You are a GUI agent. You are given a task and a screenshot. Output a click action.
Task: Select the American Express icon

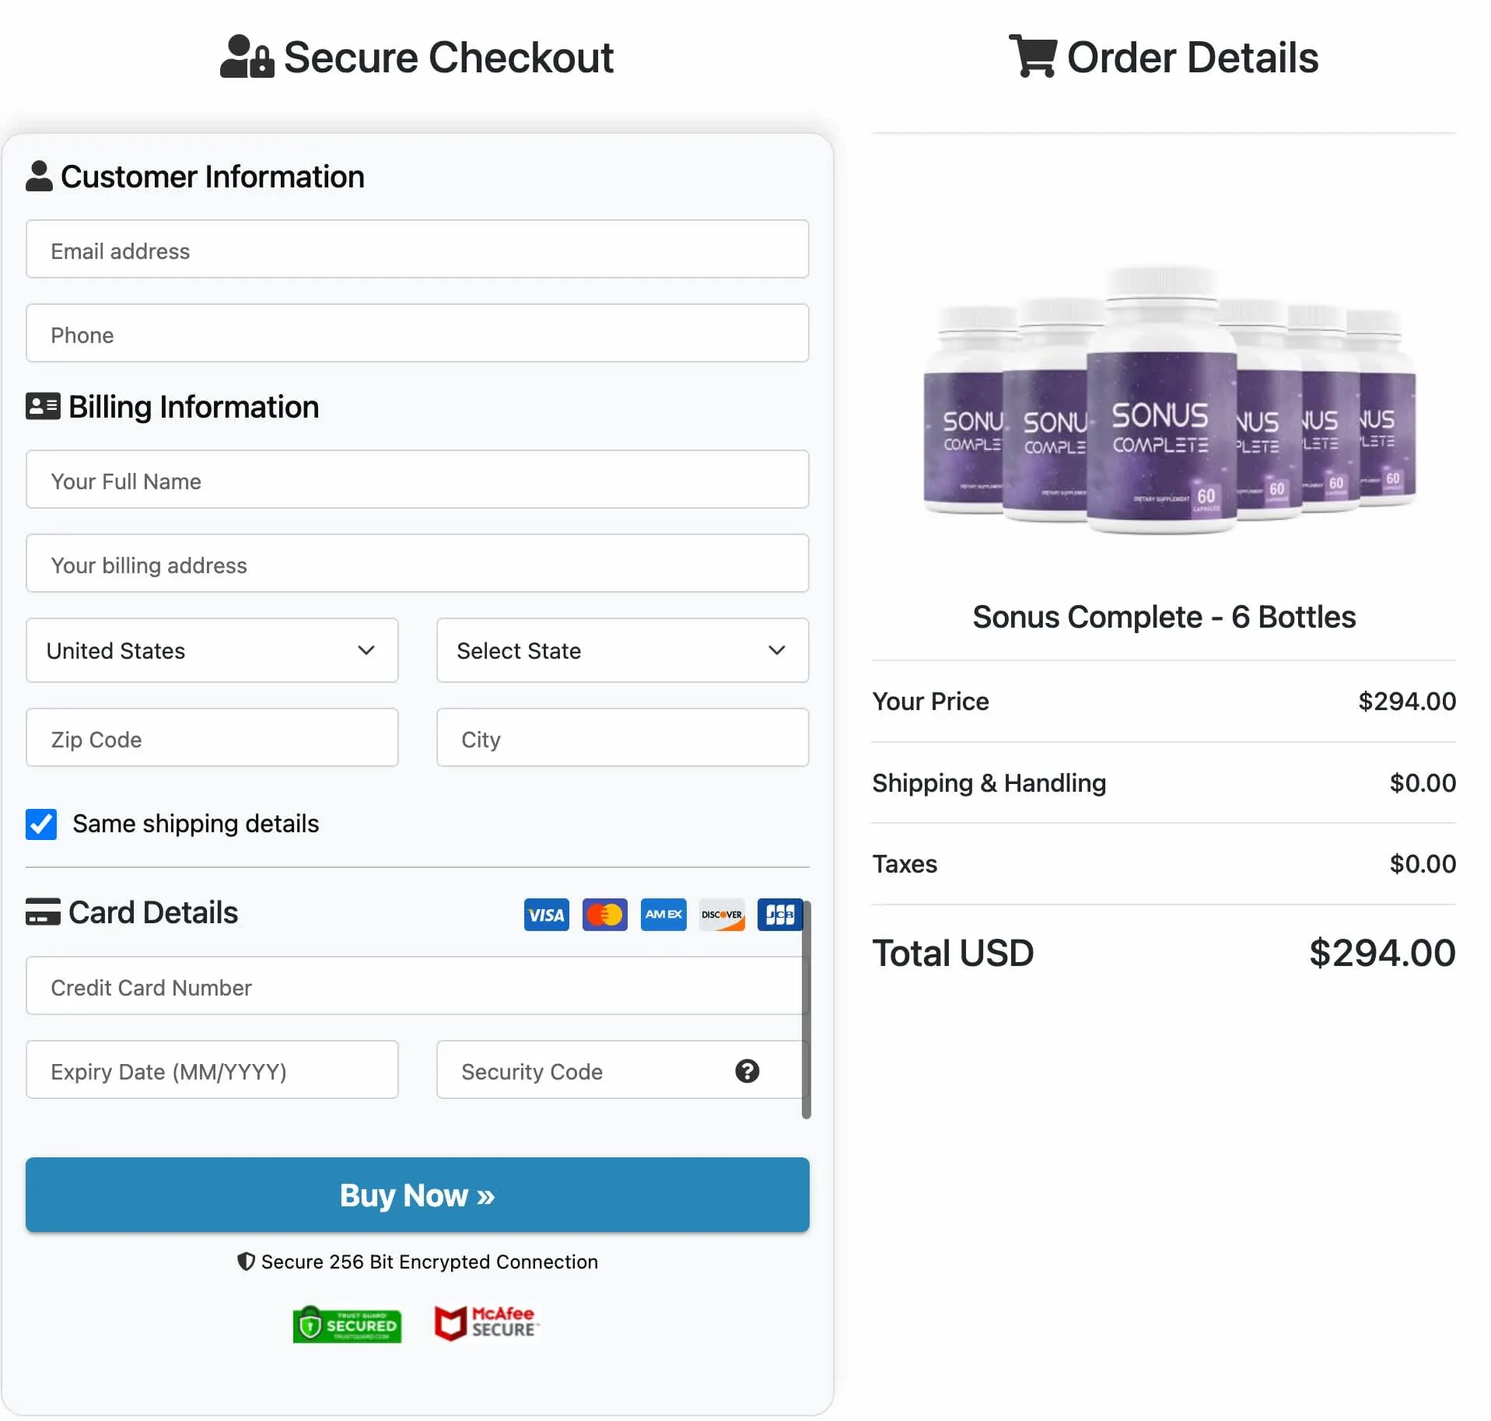[663, 915]
